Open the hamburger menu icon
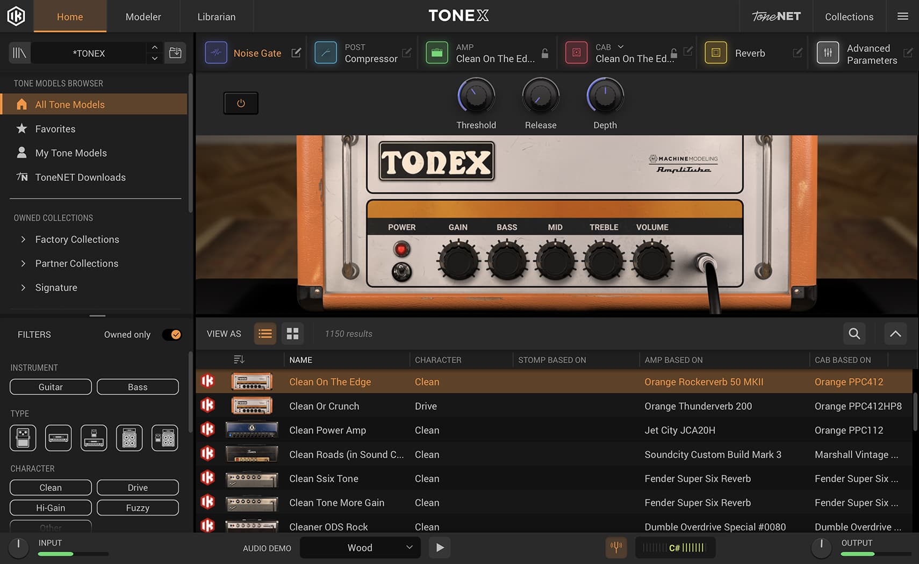This screenshot has height=564, width=919. point(902,17)
